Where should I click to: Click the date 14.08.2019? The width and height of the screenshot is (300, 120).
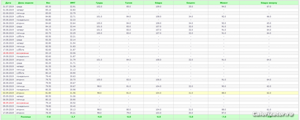(8, 40)
